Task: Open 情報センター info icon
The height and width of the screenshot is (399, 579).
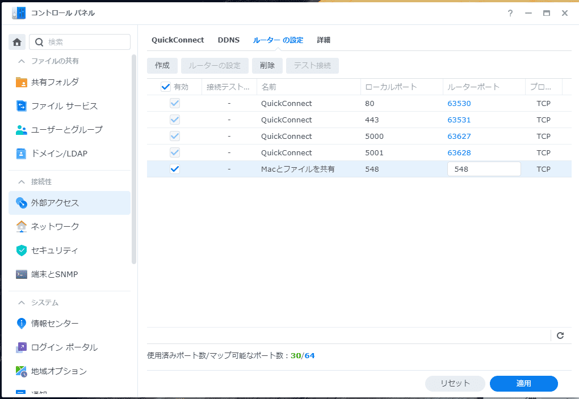Action: [22, 324]
